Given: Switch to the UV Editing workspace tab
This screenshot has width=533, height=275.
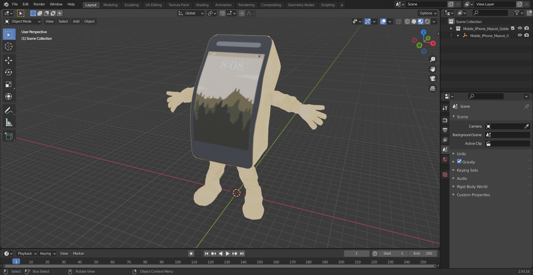Looking at the screenshot, I should coord(153,5).
